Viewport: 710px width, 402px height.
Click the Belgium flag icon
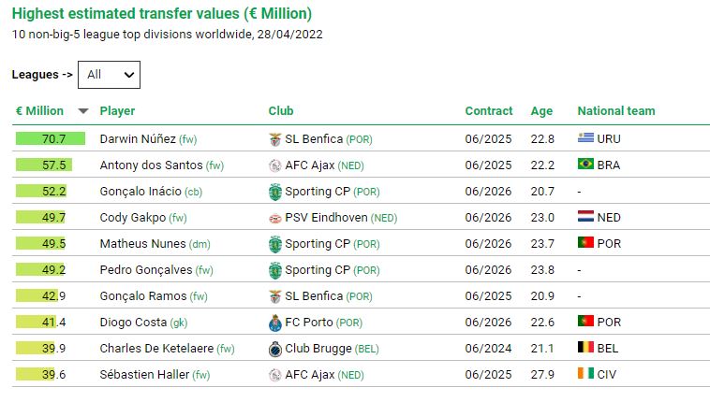click(x=586, y=349)
